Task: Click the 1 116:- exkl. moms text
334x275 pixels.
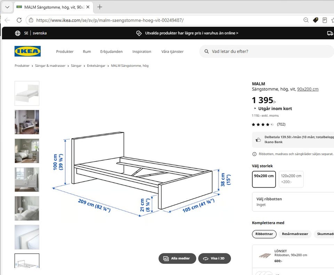Action: 265,116
